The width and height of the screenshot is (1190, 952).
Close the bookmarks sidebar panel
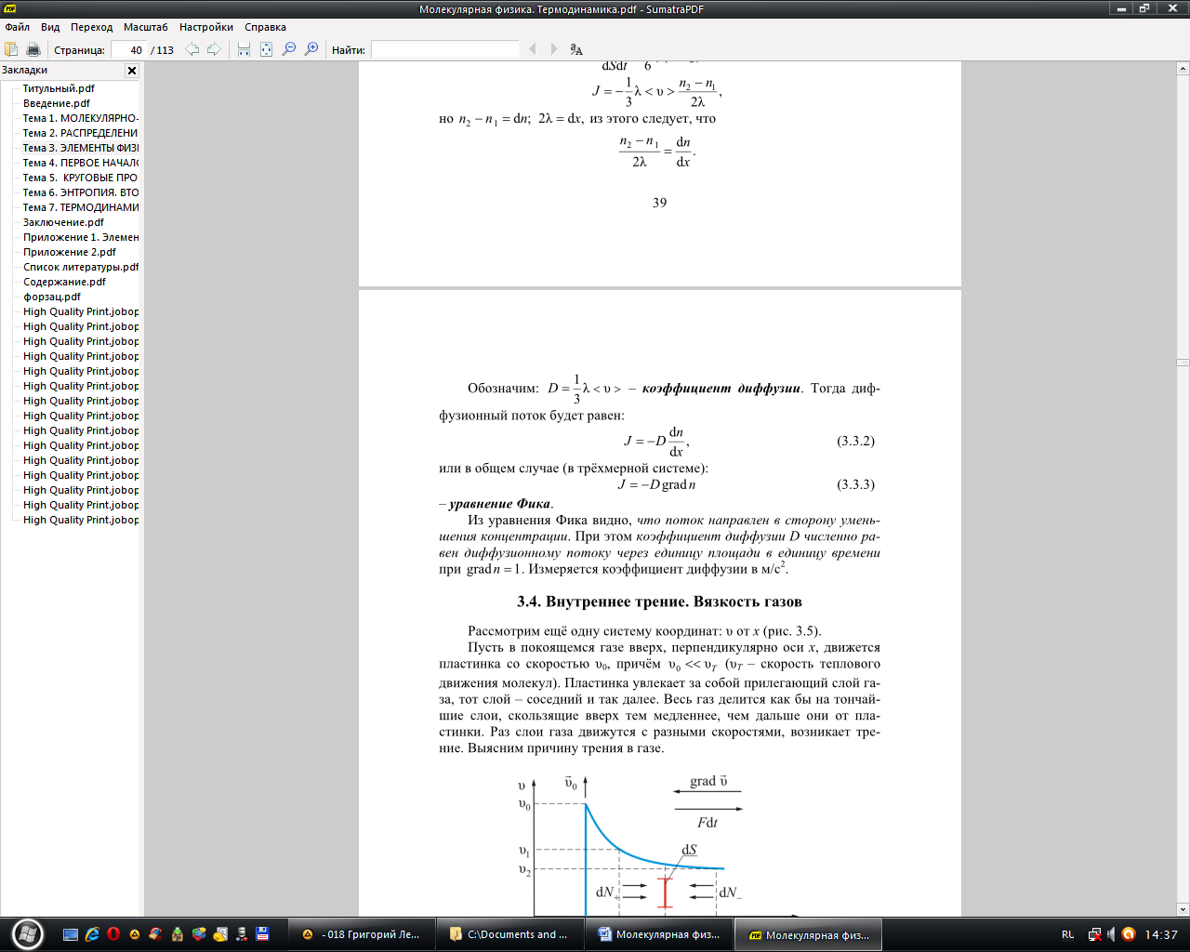(132, 71)
